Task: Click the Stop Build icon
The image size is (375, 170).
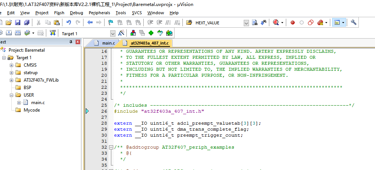Action: tap(41, 33)
